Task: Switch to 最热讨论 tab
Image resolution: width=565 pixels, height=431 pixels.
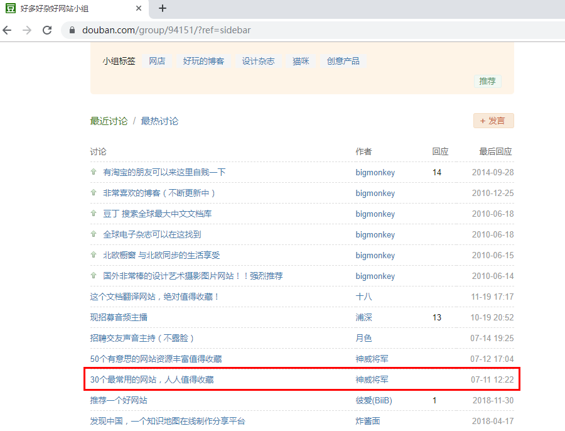Action: point(159,121)
